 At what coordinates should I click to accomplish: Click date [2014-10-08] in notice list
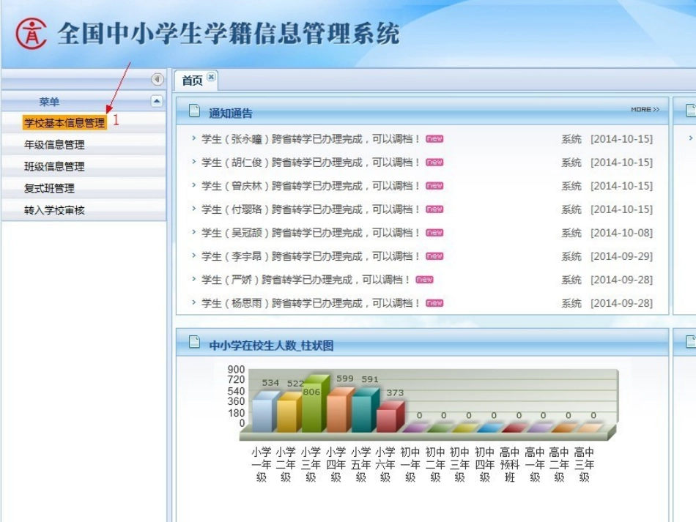621,233
